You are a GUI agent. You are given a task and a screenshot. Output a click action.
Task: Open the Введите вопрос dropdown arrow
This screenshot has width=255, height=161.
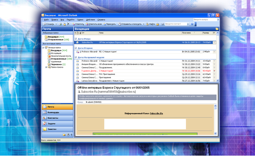(218, 19)
